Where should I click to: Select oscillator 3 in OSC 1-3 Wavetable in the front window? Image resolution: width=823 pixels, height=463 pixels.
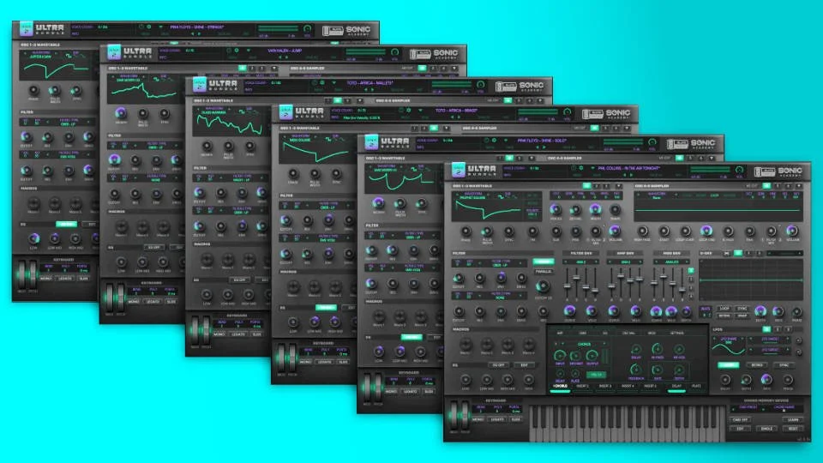pyautogui.click(x=606, y=186)
